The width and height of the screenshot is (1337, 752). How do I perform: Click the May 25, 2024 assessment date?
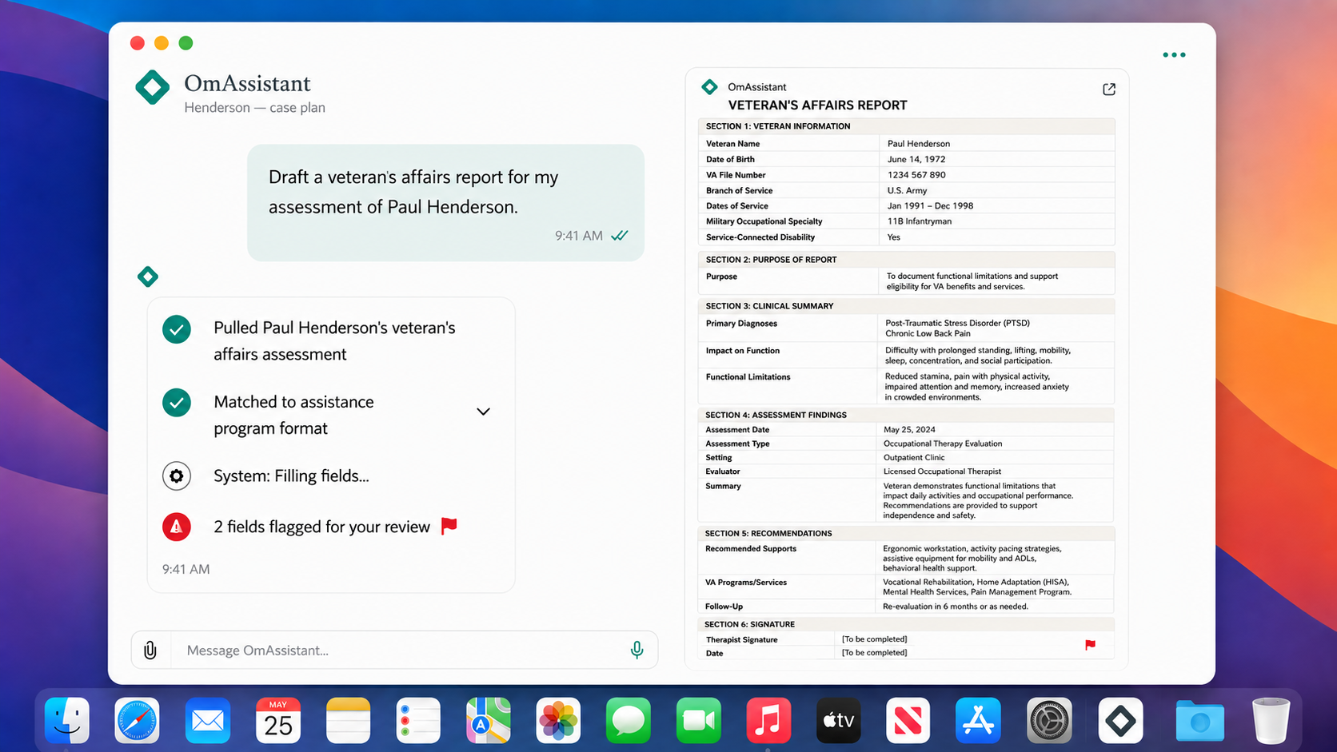coord(909,429)
